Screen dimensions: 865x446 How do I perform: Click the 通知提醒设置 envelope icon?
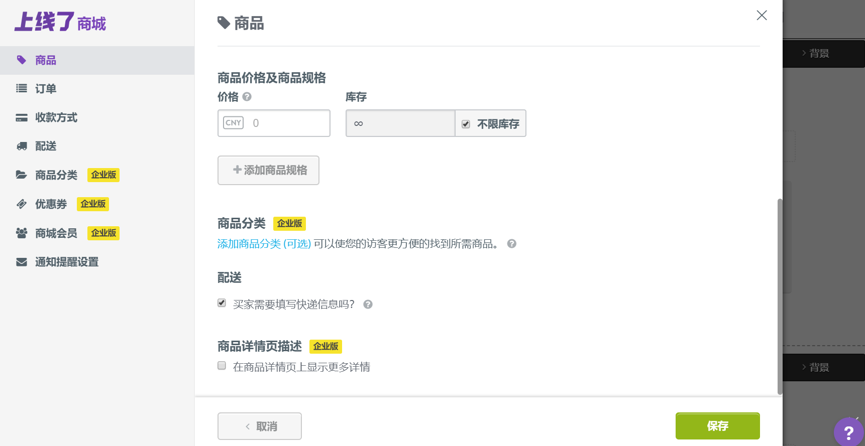point(22,261)
